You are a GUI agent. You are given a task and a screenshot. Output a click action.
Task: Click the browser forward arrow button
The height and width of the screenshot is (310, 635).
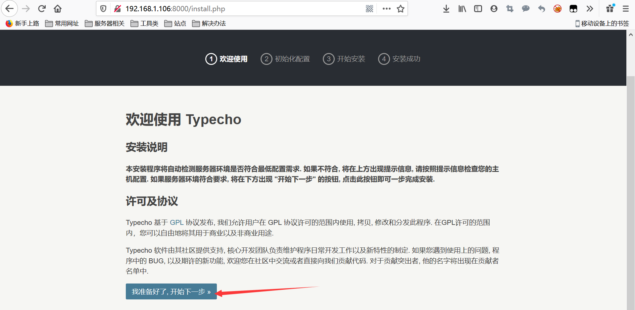pyautogui.click(x=26, y=9)
